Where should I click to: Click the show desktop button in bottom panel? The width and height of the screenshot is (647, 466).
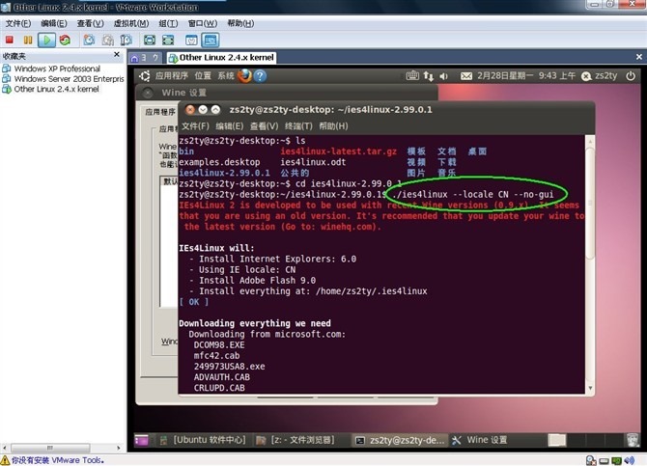coord(141,440)
